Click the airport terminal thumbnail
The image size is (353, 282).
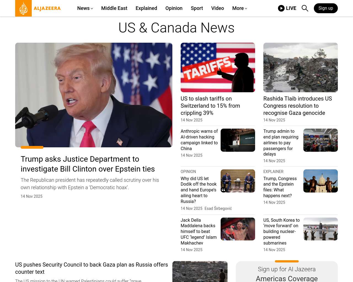[320, 140]
